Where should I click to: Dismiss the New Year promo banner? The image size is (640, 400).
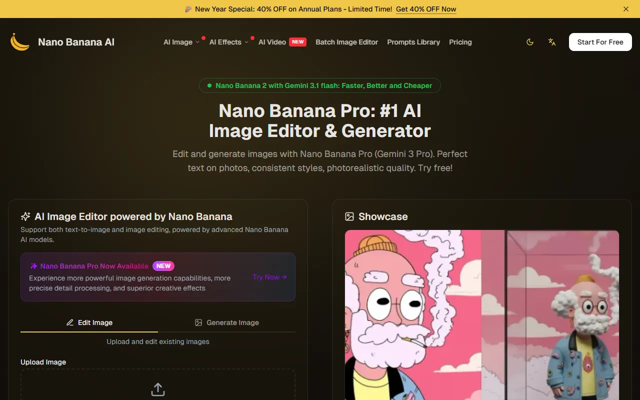pyautogui.click(x=626, y=9)
